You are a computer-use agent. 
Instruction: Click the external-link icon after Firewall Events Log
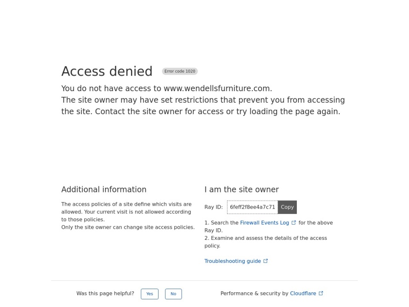tap(294, 223)
